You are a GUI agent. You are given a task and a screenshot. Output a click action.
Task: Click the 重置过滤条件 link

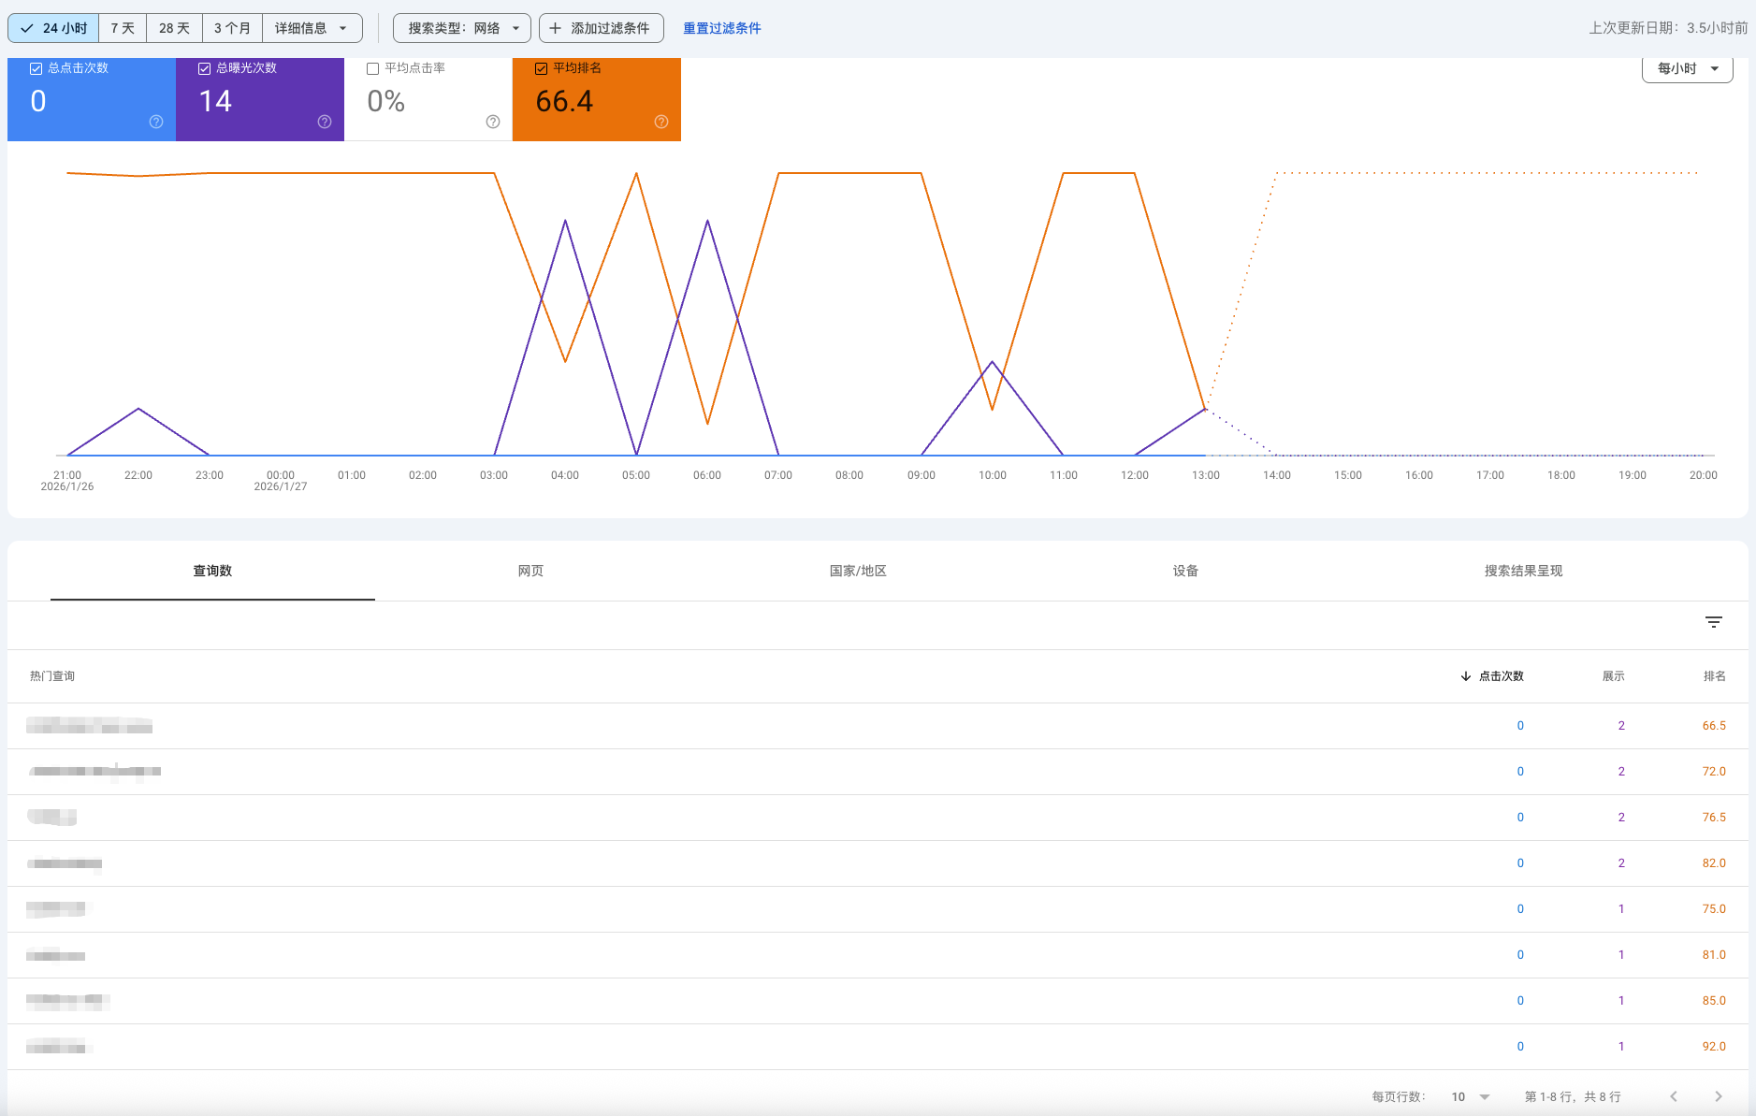(721, 28)
